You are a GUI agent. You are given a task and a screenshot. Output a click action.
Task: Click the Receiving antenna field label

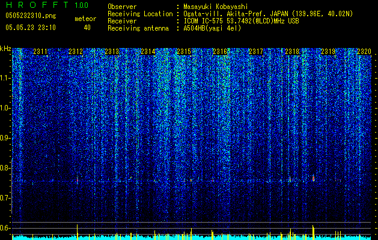pyautogui.click(x=138, y=28)
